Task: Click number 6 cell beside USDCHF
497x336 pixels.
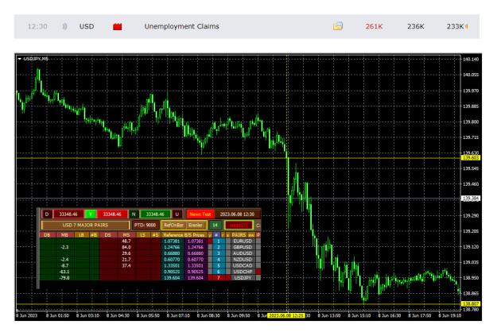Action: [x=219, y=272]
